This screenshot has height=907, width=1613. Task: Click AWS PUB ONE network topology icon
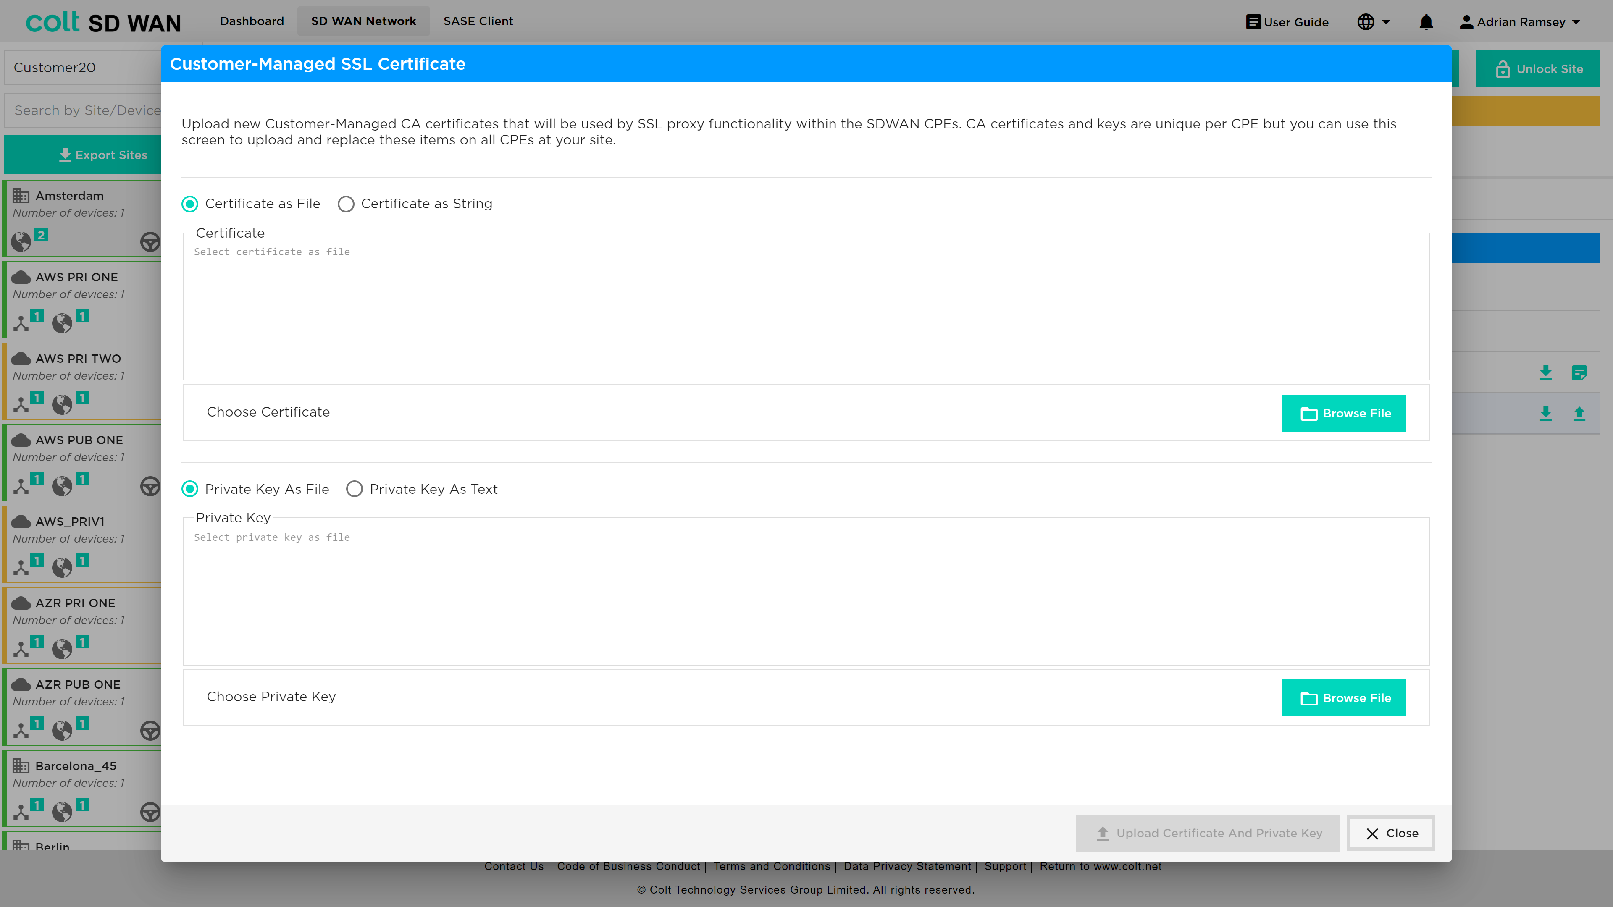(x=21, y=486)
